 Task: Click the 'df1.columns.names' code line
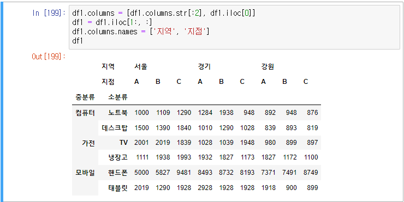141,32
